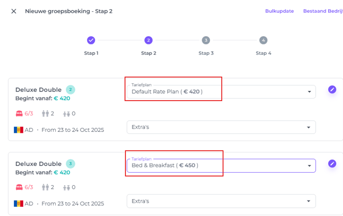Click the children icon in first room card
Image resolution: width=343 pixels, height=216 pixels.
click(67, 113)
